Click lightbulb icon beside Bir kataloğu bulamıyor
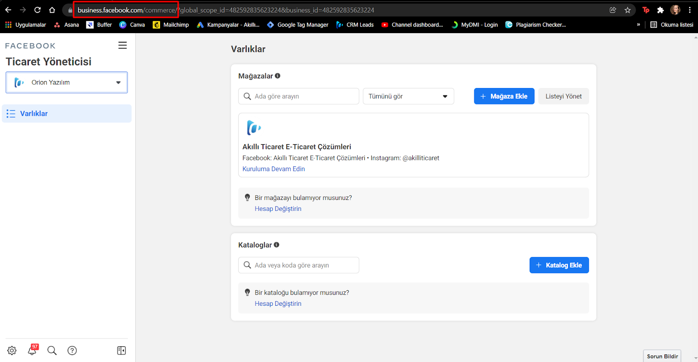Screen dimensions: 698x362 pos(247,293)
